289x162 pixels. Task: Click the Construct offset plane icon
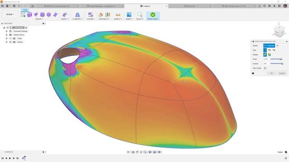(x=101, y=15)
